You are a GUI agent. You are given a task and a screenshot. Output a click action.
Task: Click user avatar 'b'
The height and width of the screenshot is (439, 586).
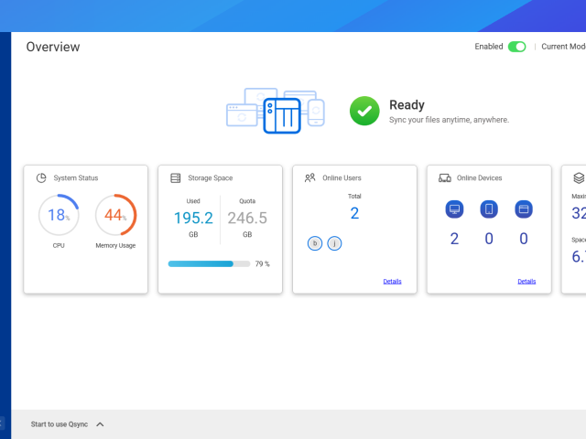pos(315,243)
